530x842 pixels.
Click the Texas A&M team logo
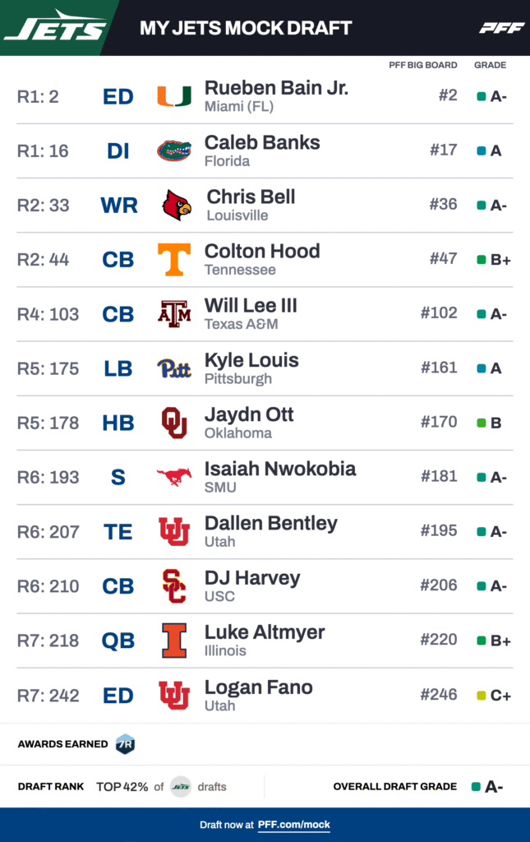click(x=174, y=313)
